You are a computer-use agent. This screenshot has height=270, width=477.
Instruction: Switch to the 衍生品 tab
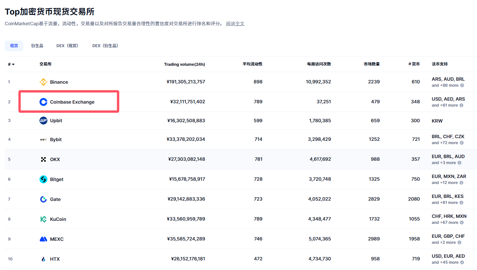click(x=37, y=45)
